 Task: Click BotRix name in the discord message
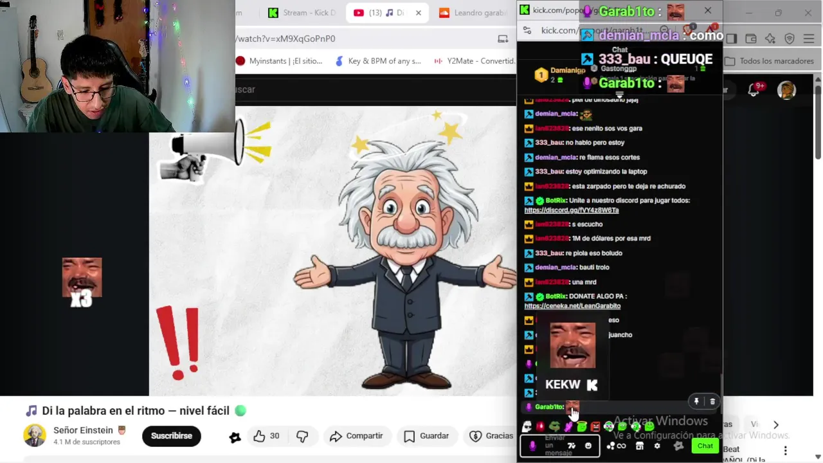coord(556,201)
